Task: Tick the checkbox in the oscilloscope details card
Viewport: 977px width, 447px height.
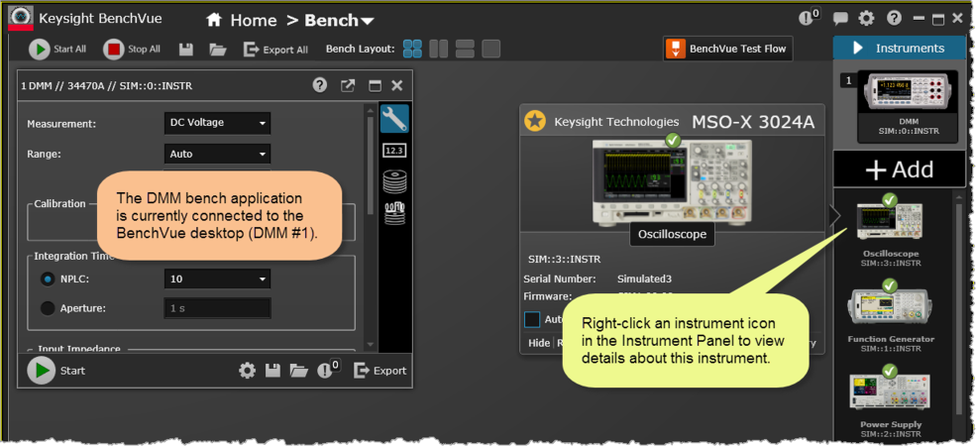Action: 532,319
